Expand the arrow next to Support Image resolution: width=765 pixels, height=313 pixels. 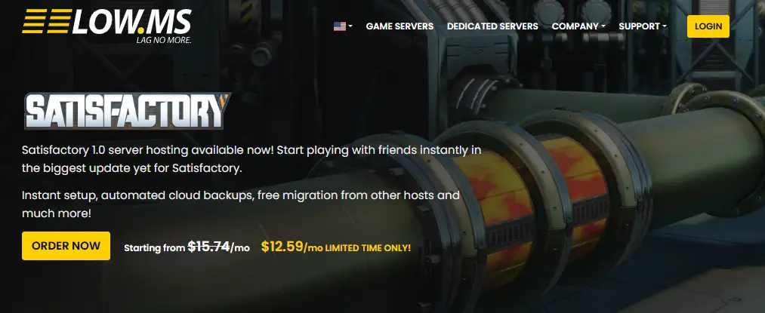pos(665,26)
